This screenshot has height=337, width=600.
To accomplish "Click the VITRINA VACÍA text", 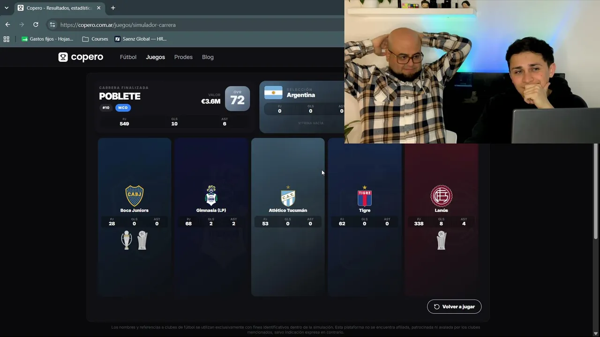I will [311, 123].
